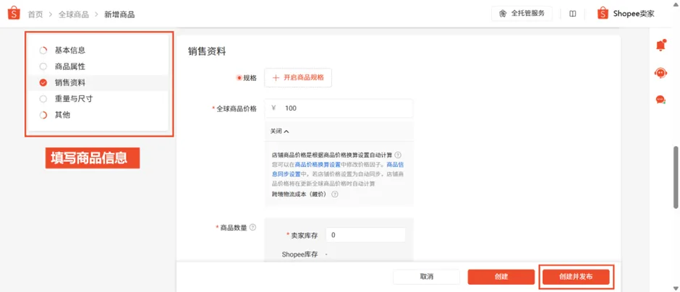
Task: Click the book/guide icon in header
Action: (x=572, y=14)
